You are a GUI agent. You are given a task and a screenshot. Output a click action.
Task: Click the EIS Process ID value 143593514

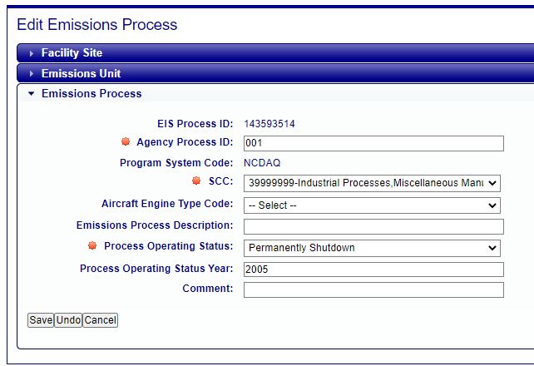click(x=269, y=124)
